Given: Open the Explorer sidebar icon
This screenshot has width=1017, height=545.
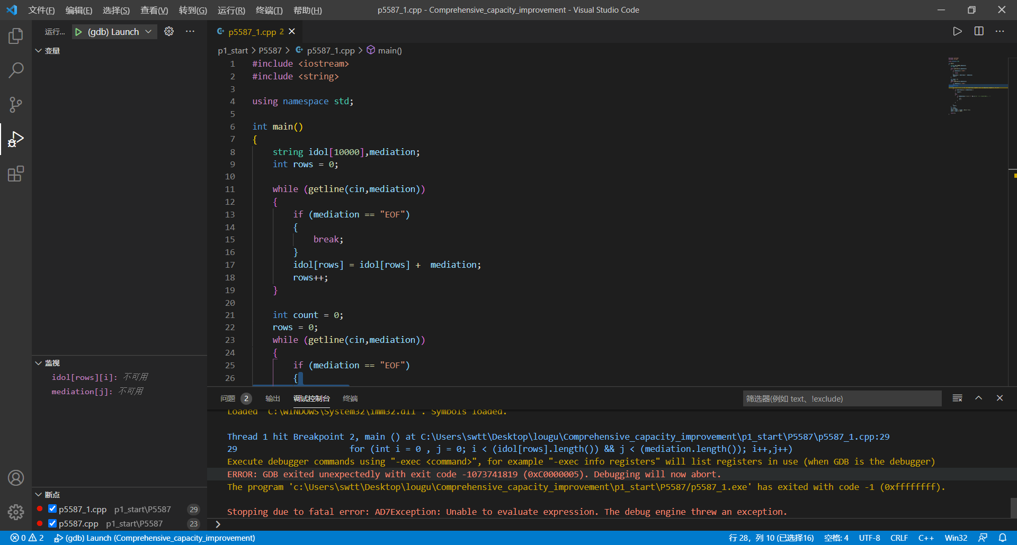Looking at the screenshot, I should [16, 36].
